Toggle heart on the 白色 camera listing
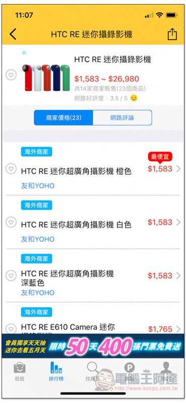 click(x=11, y=222)
